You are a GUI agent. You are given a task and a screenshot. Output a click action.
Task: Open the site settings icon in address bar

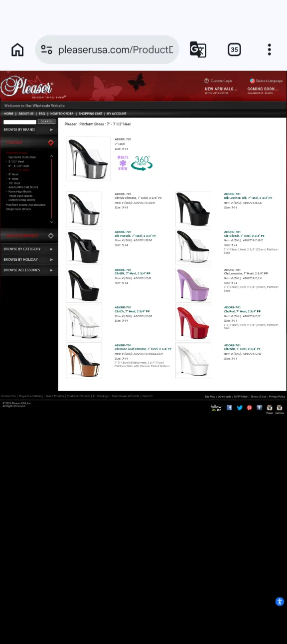(x=46, y=49)
